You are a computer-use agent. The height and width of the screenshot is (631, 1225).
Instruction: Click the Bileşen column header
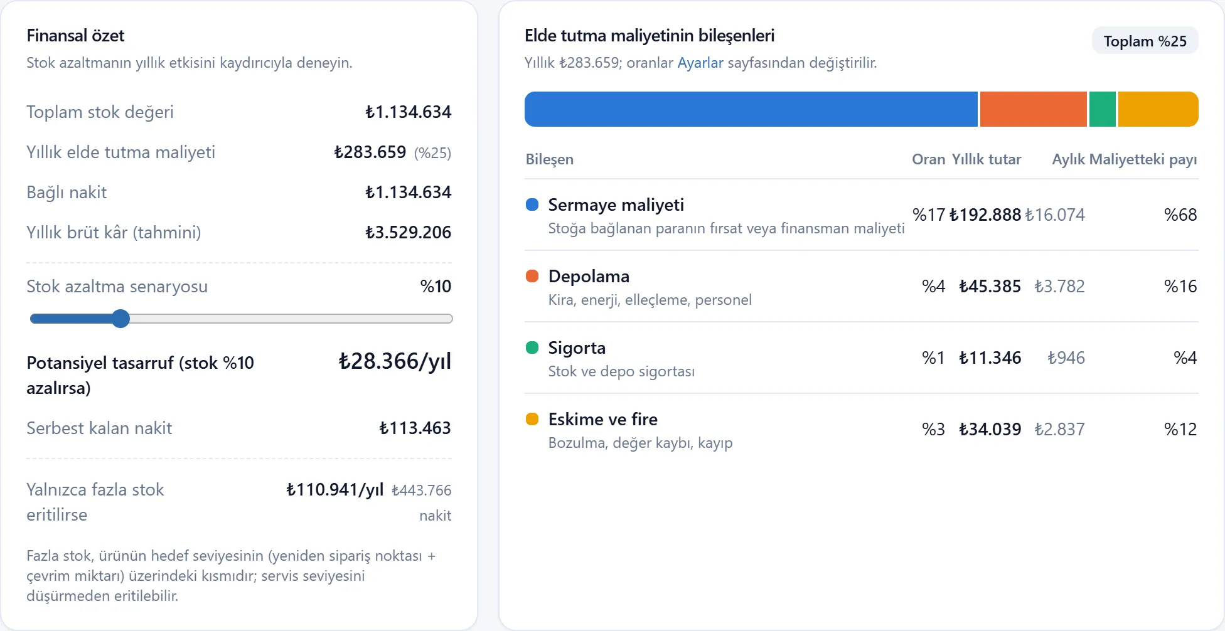(550, 159)
